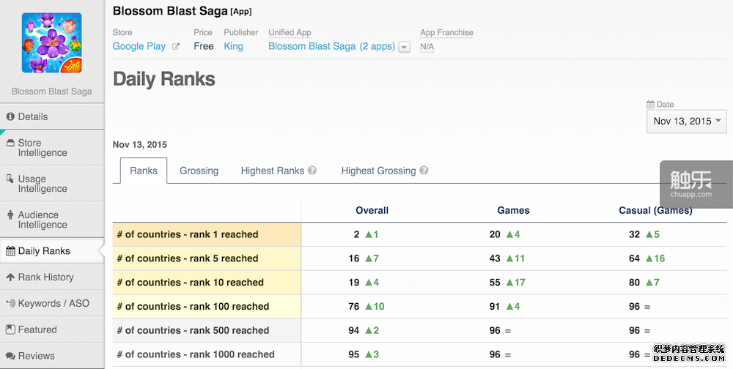Image resolution: width=733 pixels, height=369 pixels.
Task: Click the Usage Intelligence device icon
Action: click(x=10, y=179)
